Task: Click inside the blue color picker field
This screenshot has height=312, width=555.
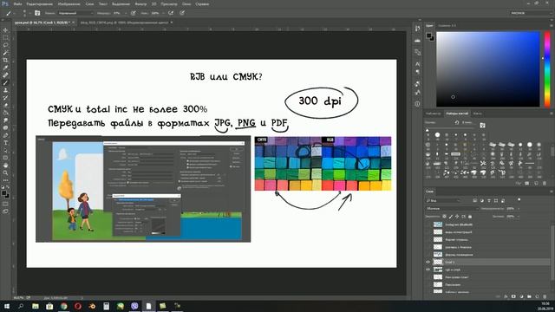Action: tap(487, 69)
